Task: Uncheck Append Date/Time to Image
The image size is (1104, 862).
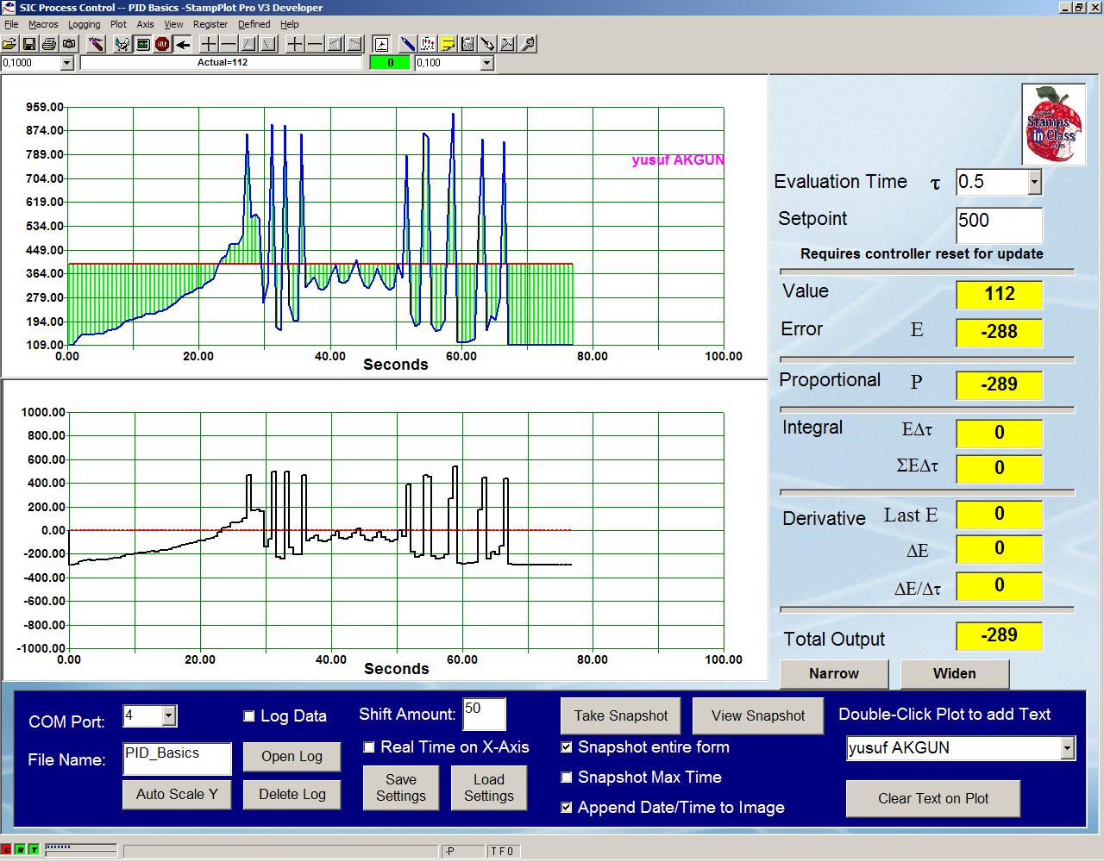Action: (567, 808)
